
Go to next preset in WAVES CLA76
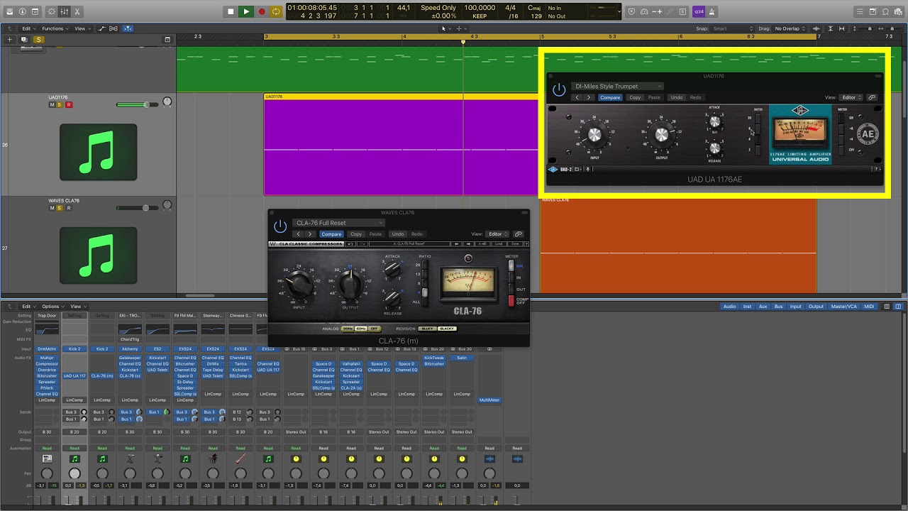[x=310, y=233]
